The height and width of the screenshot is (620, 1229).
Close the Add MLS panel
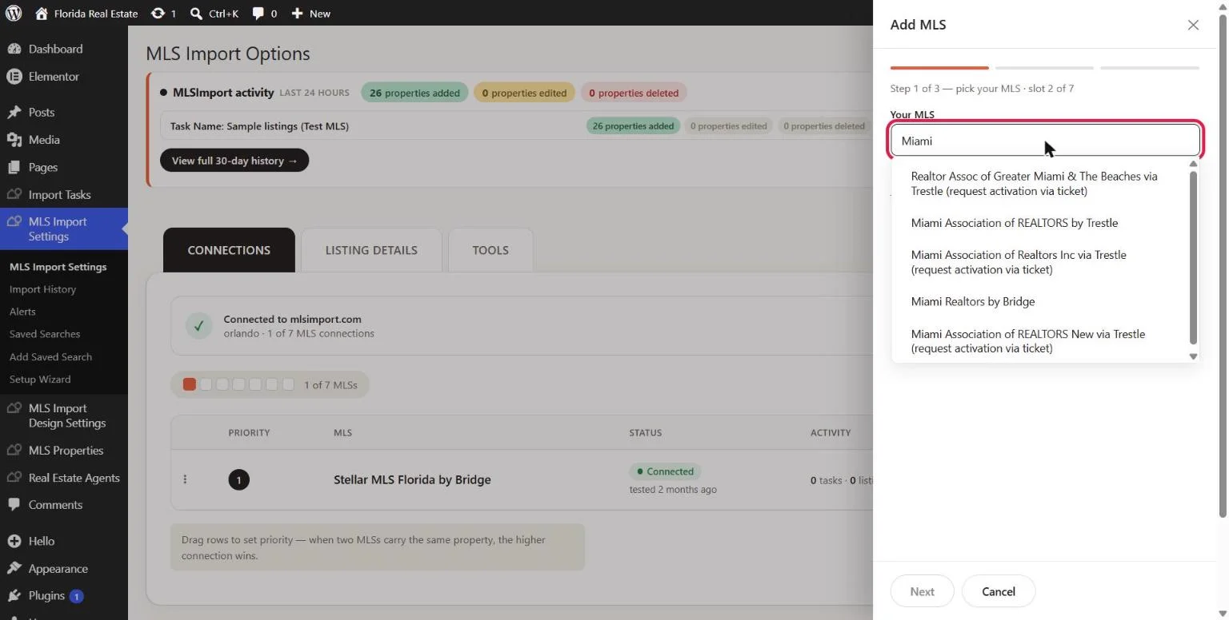(x=1193, y=25)
